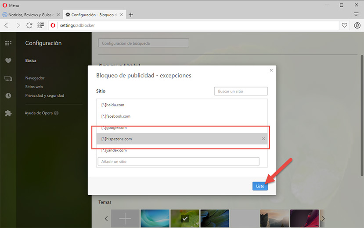Close the Configuración - Bloqueo tab
The image size is (364, 228).
coord(121,14)
